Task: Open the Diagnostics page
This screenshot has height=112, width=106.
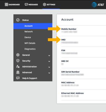Action: point(30,49)
